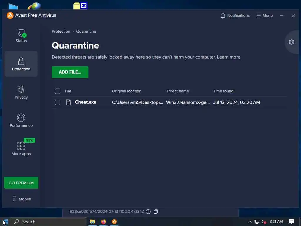
Task: Open the Protection section with lock icon
Action: pyautogui.click(x=21, y=64)
